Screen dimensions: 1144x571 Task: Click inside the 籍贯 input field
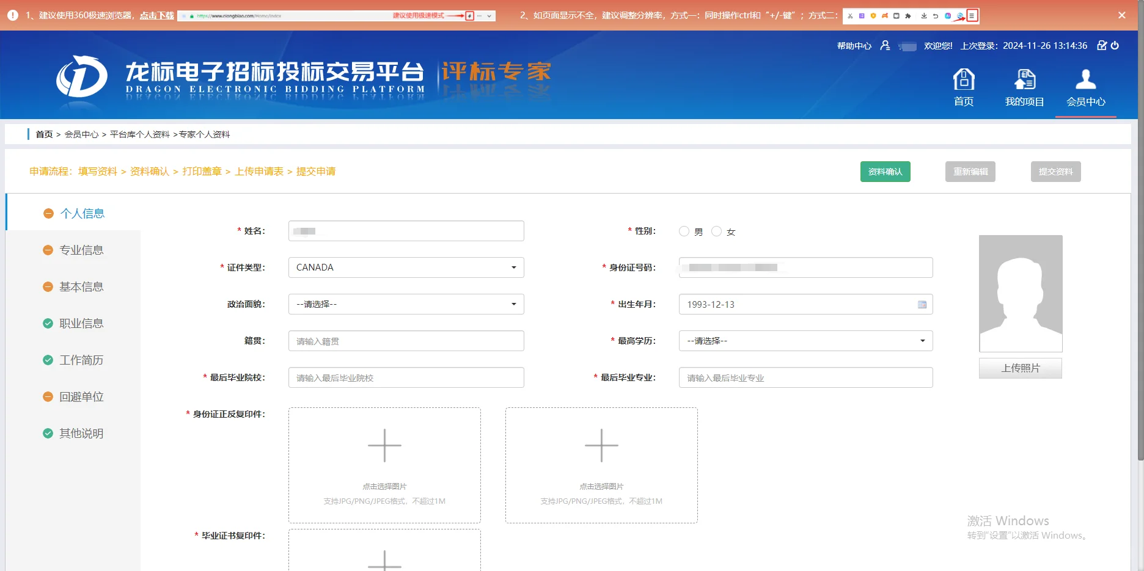click(405, 340)
